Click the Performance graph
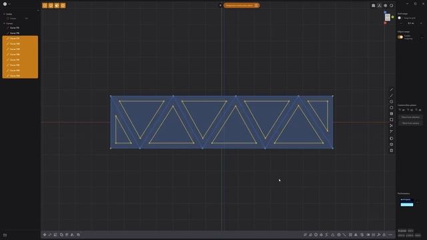The height and width of the screenshot is (240, 427). (x=407, y=203)
